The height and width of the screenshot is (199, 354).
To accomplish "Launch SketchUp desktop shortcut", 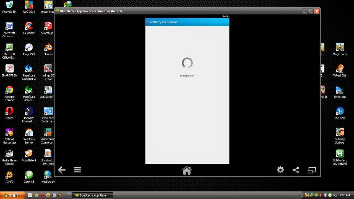I will pos(47,28).
